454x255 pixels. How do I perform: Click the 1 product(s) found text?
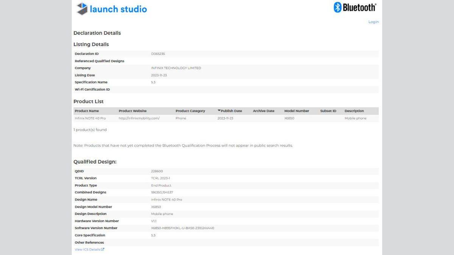pyautogui.click(x=90, y=130)
